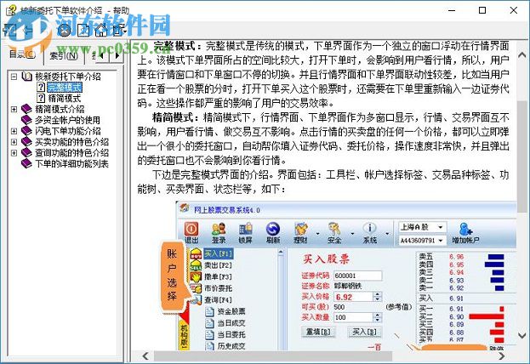Click the purple book icon beside 多资金帐户的使用
Screen dimensions: 530x364
(x=26, y=120)
